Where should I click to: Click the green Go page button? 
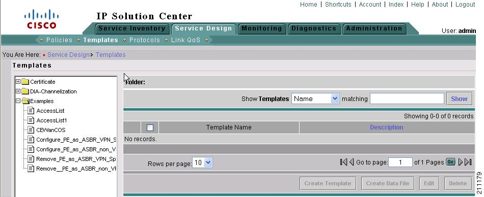point(451,162)
